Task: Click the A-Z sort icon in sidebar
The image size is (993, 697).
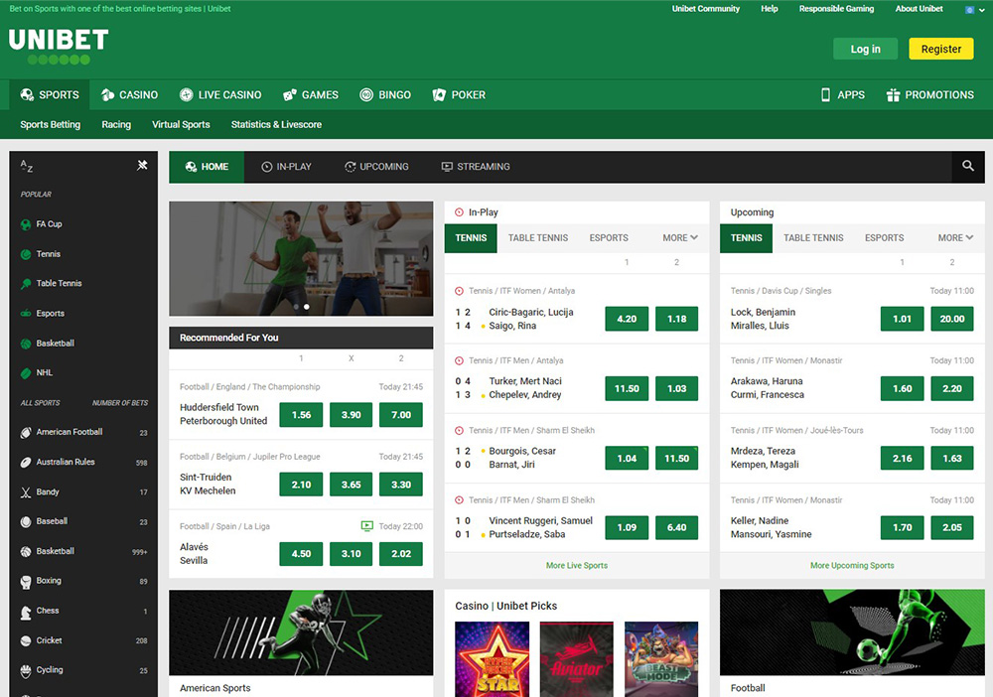Action: [27, 166]
